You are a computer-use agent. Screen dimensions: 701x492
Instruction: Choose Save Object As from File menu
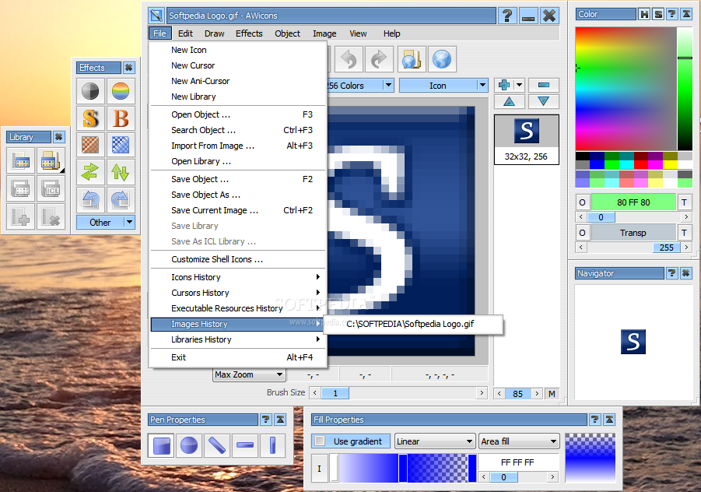point(238,195)
